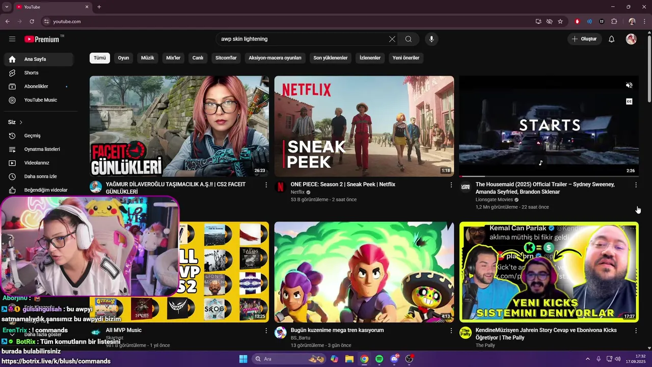Viewport: 652px width, 367px height.
Task: Open Geçmiş history in the sidebar
Action: tap(39, 136)
